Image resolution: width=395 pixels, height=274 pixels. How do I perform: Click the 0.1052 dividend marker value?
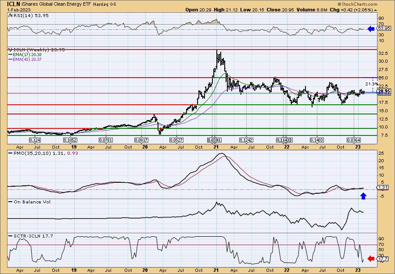70,140
